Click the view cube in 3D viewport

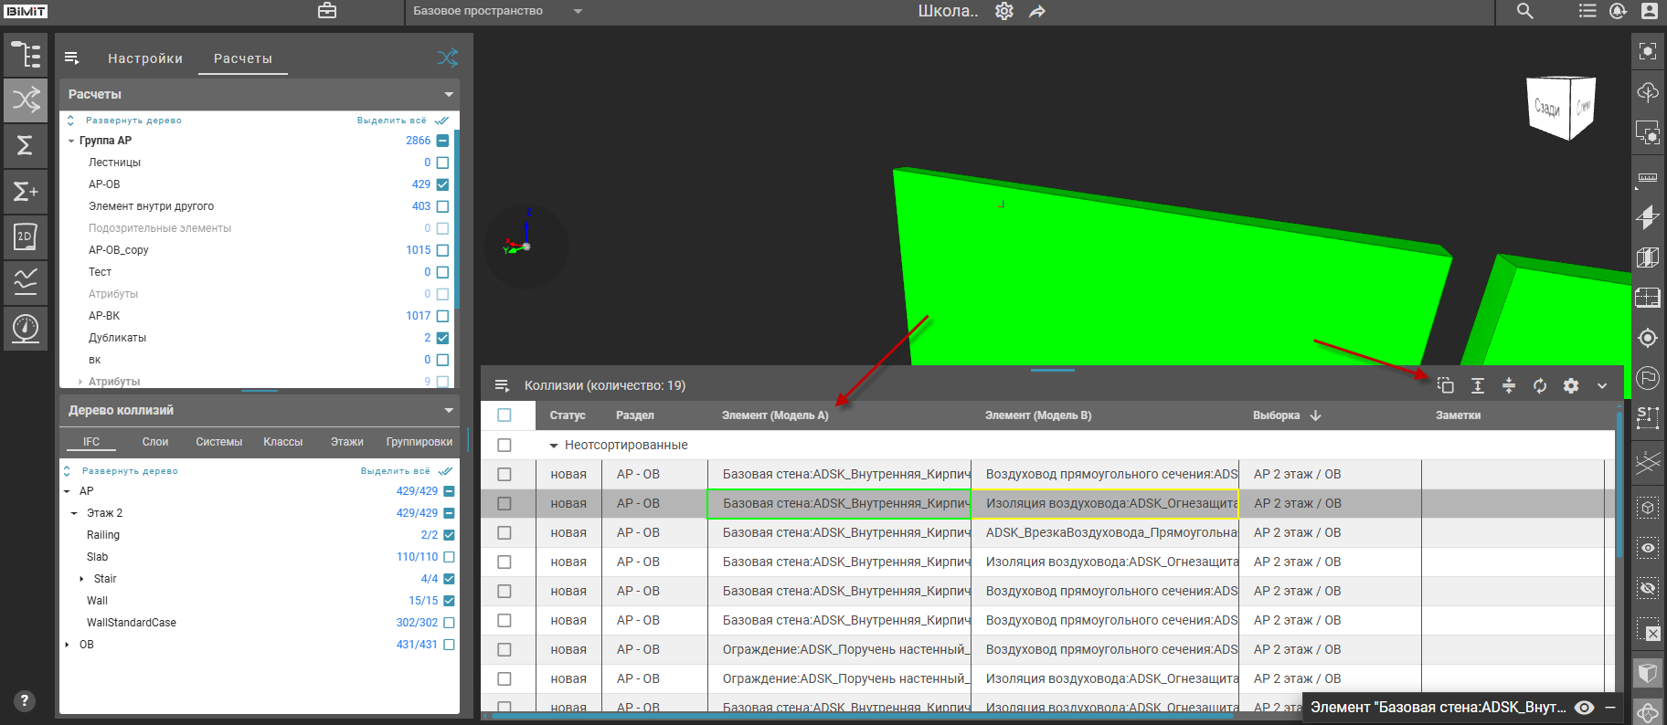click(x=1560, y=109)
